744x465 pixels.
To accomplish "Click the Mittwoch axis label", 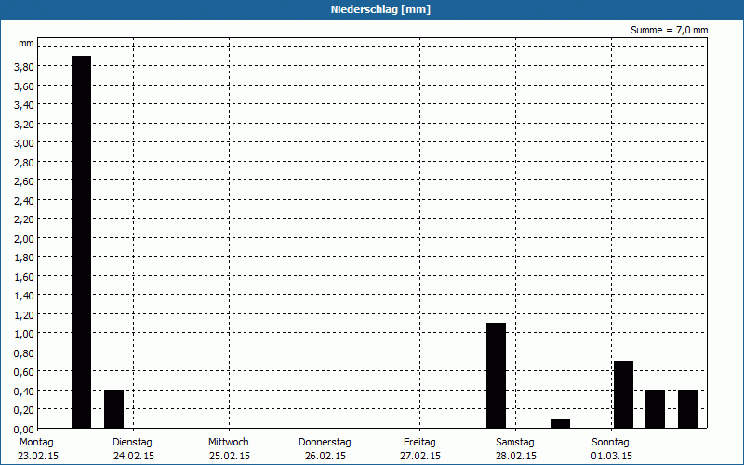I will pos(228,443).
